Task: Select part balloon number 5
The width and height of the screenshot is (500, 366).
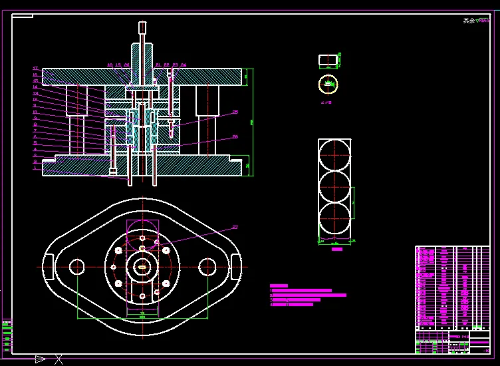Action: coord(35,143)
